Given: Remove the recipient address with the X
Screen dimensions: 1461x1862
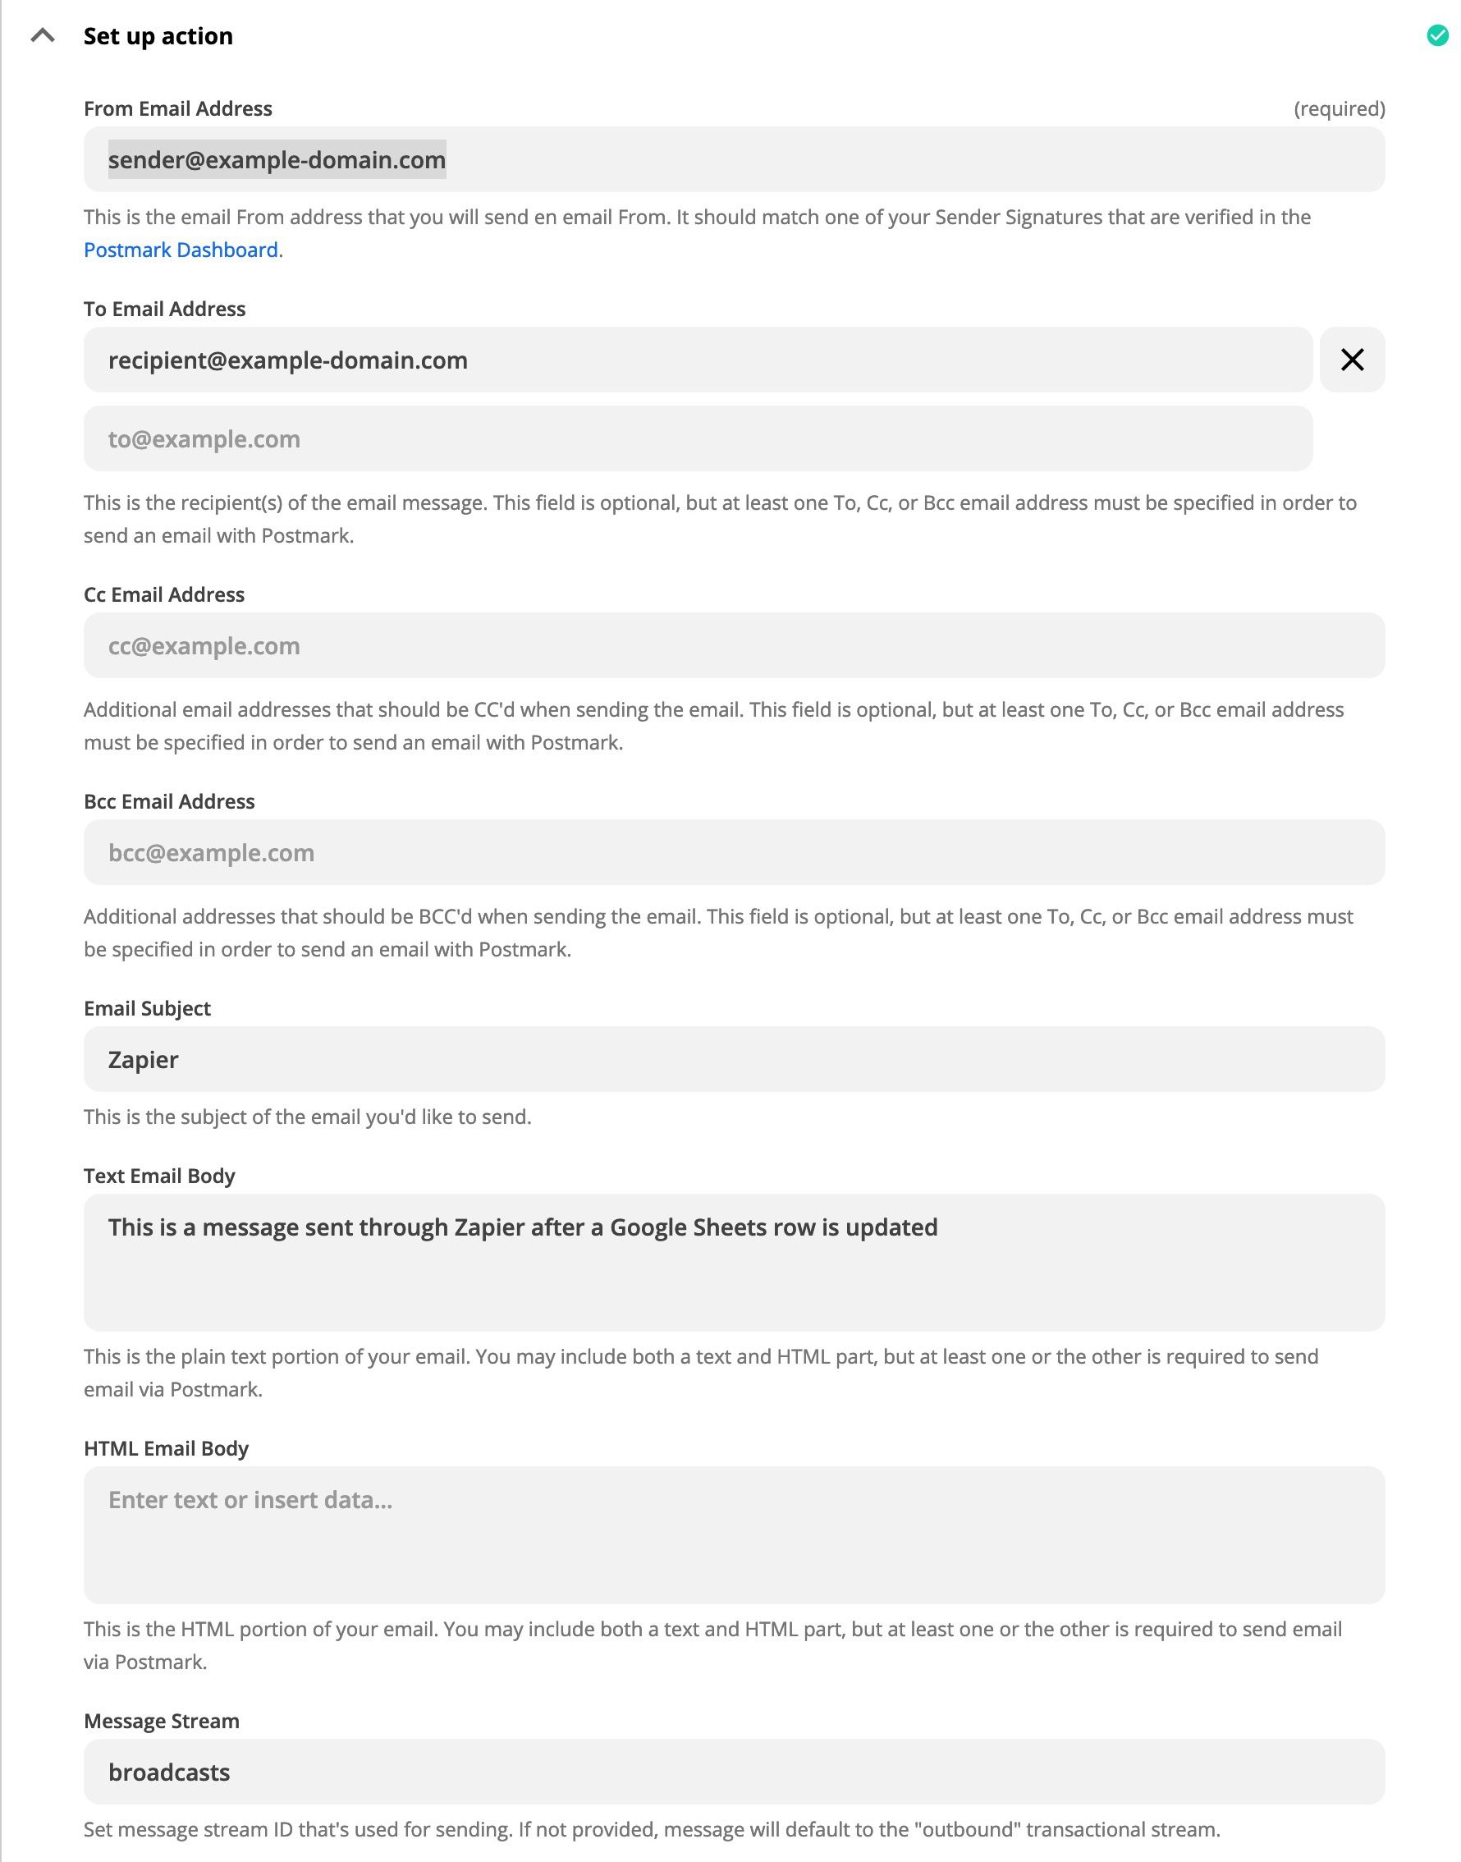Looking at the screenshot, I should [x=1352, y=360].
